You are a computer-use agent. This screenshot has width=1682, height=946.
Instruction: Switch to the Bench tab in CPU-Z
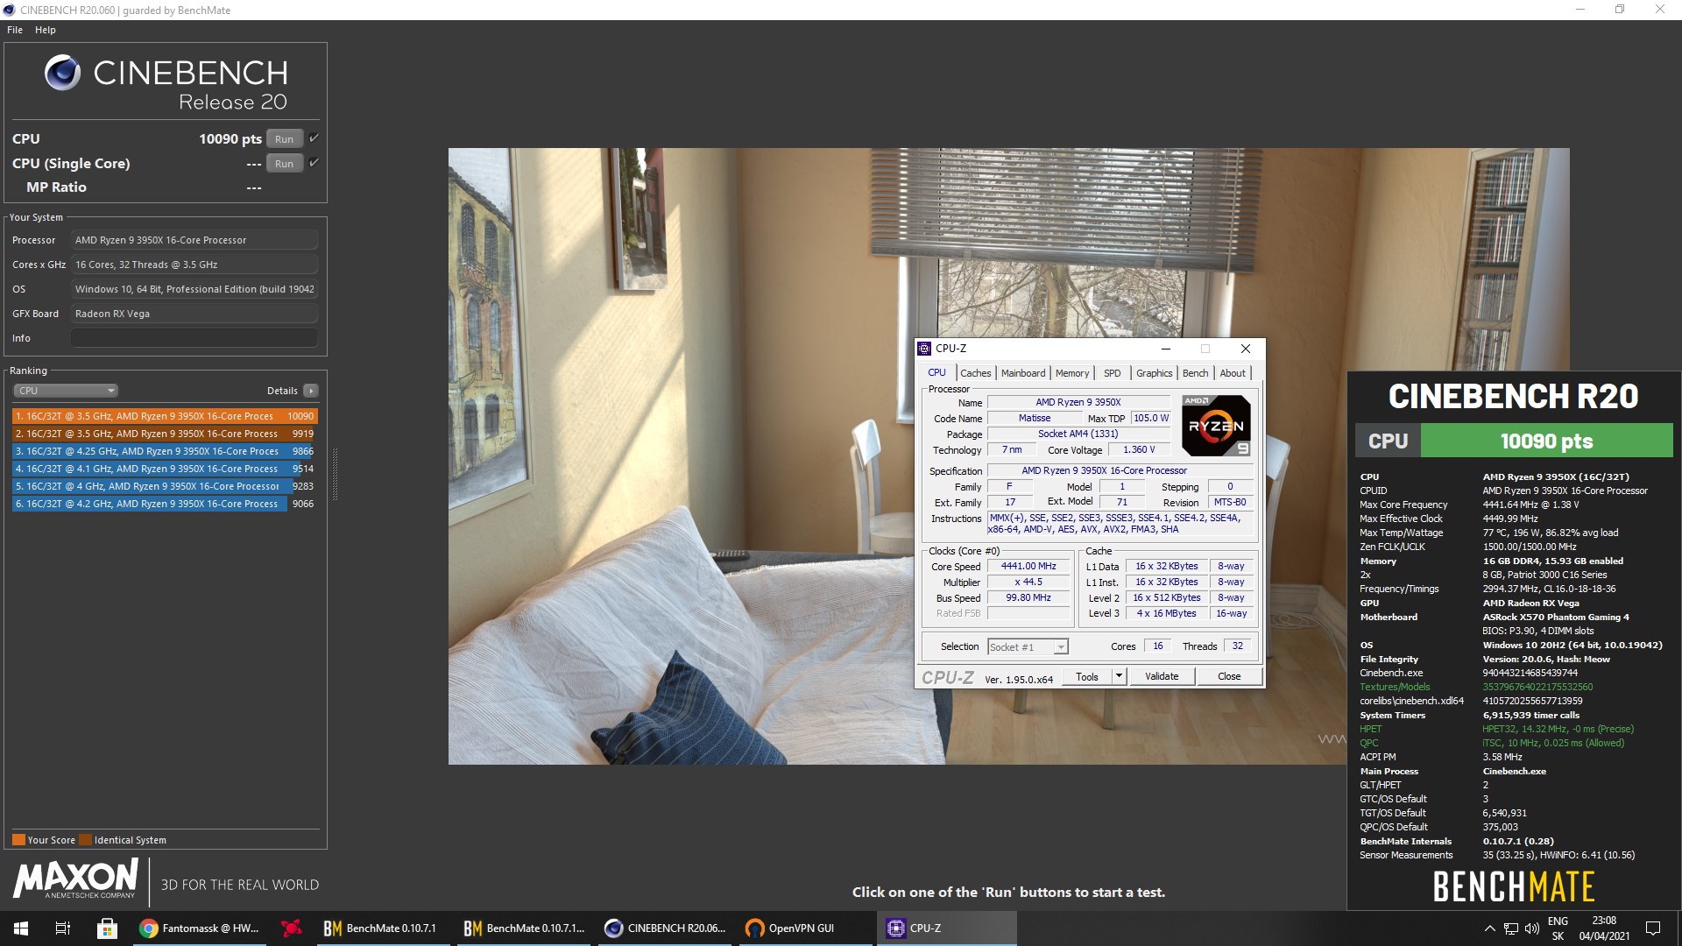point(1195,373)
